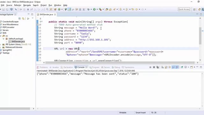Select the Servers project
This screenshot has height=115, width=204.
5,30
